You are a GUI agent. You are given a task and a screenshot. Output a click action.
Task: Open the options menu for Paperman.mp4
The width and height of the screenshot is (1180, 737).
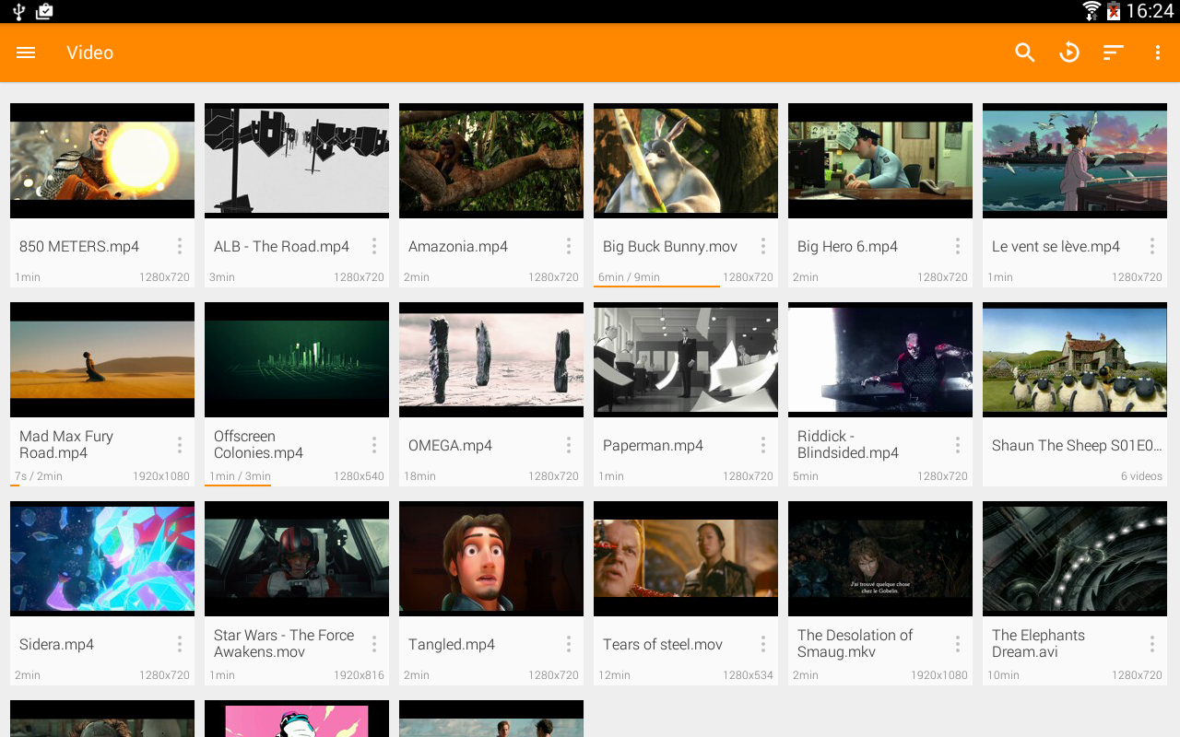(x=762, y=444)
